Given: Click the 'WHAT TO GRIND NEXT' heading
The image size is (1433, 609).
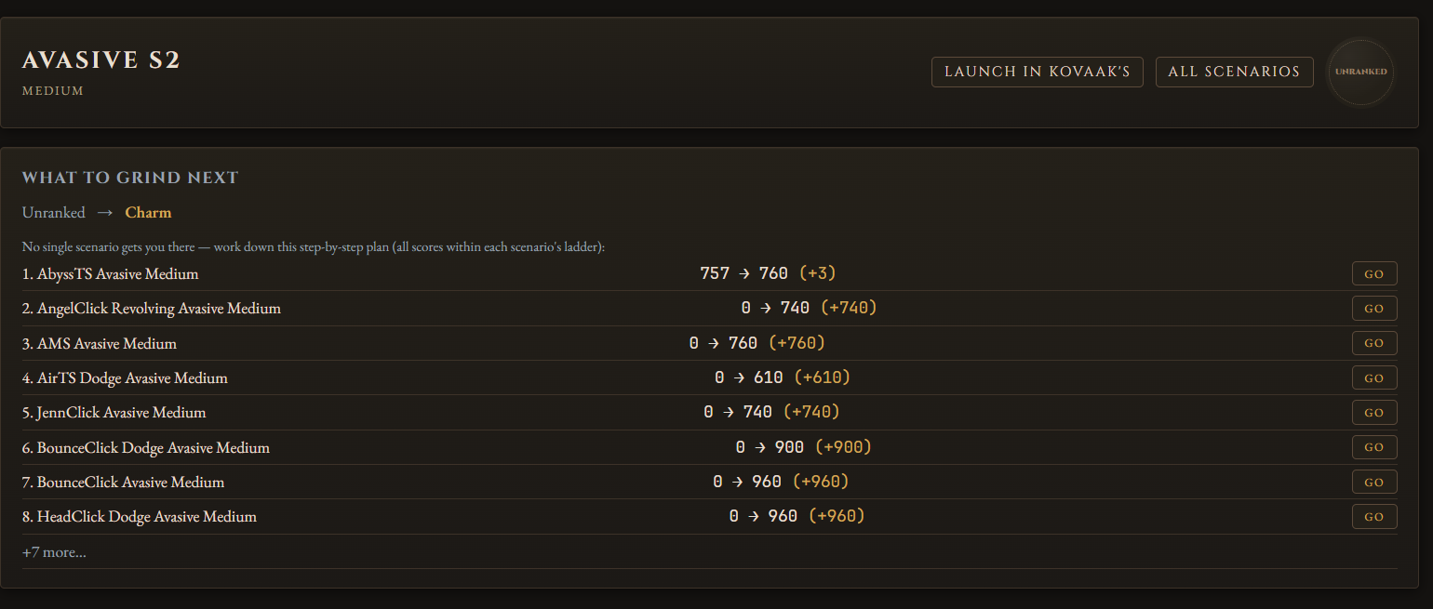Looking at the screenshot, I should click(130, 178).
